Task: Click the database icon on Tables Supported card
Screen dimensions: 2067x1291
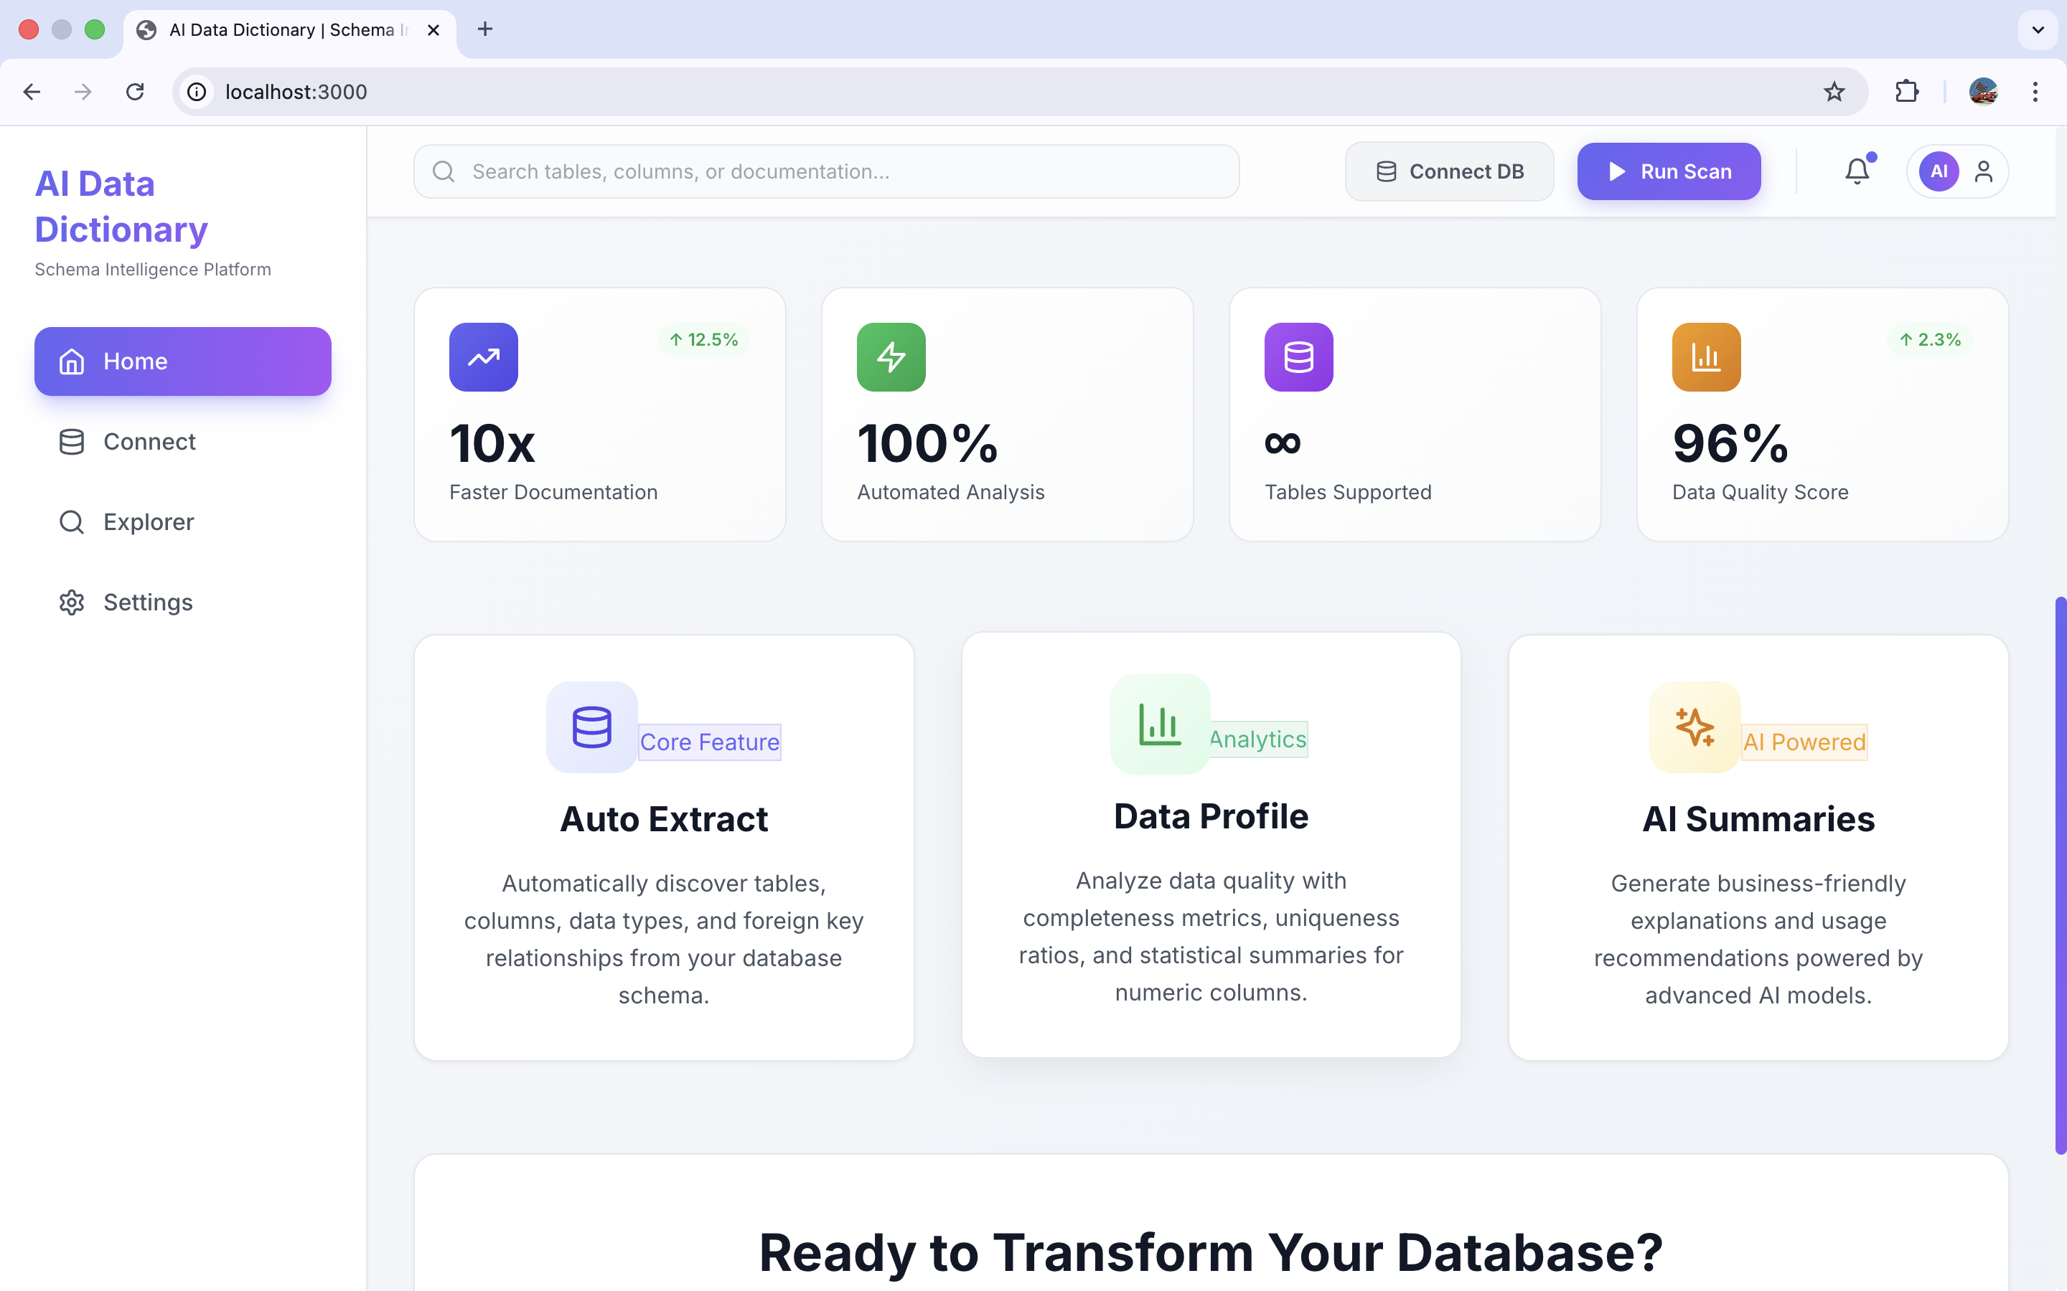Action: 1298,357
